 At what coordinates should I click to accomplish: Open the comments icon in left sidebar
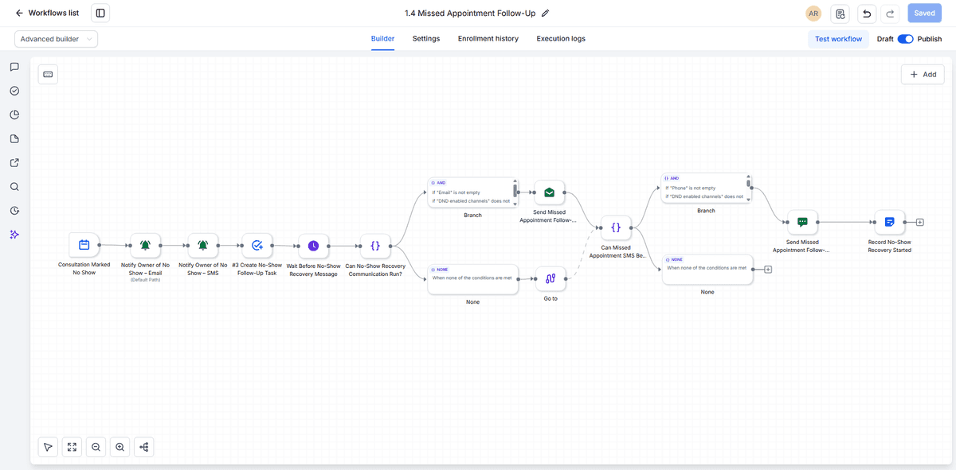coord(14,67)
